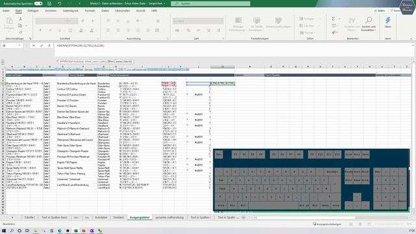Select the Tabelle1 sheet tab

coord(29,218)
